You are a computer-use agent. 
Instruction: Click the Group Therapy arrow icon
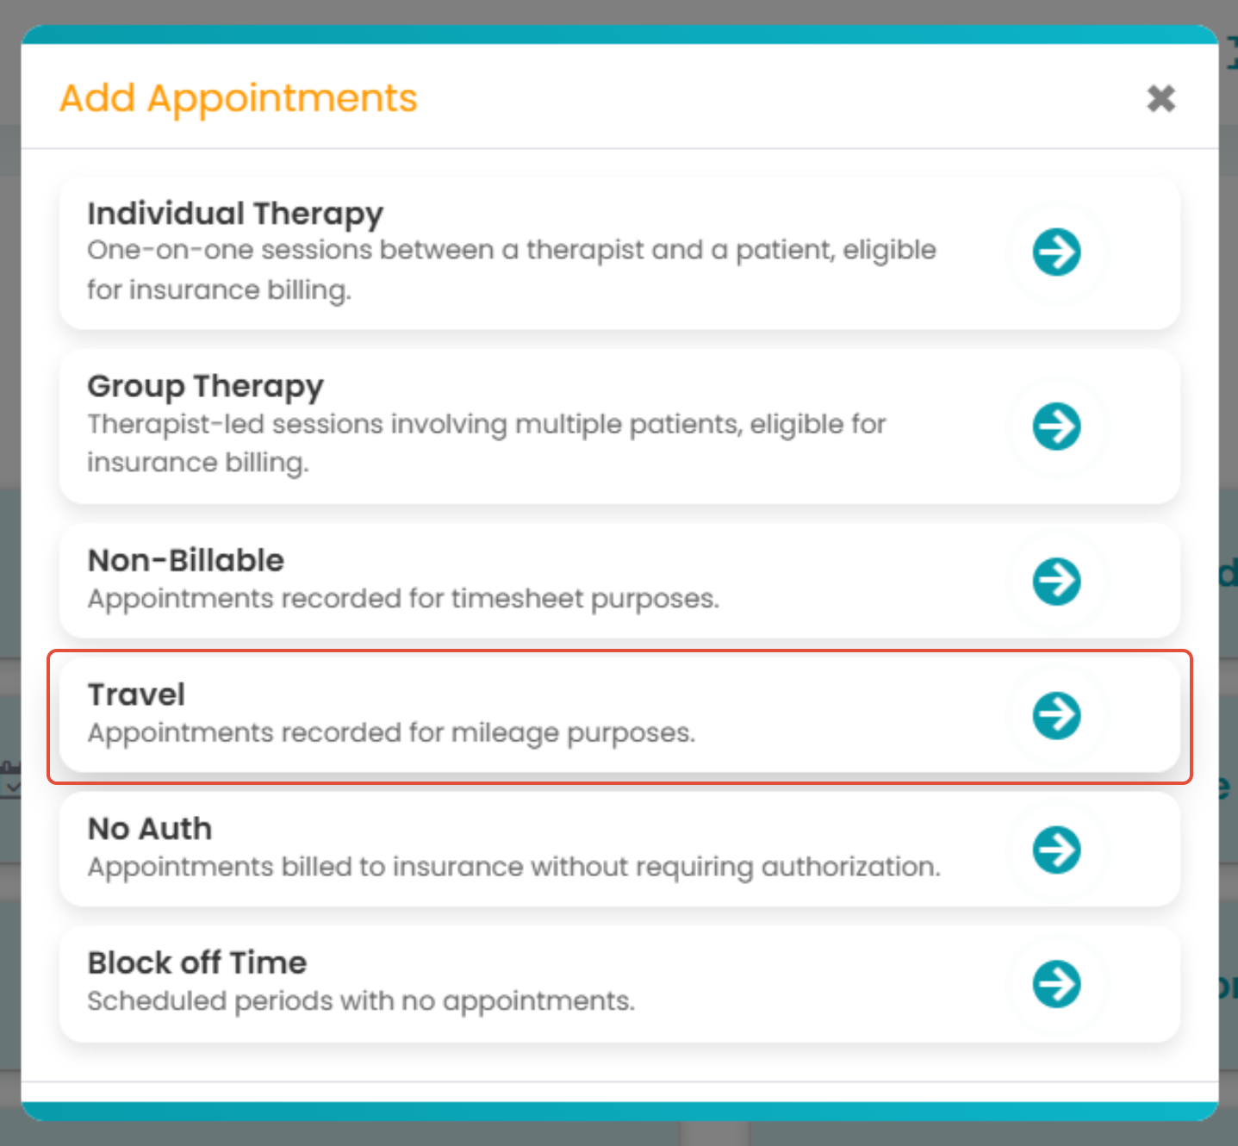point(1056,427)
